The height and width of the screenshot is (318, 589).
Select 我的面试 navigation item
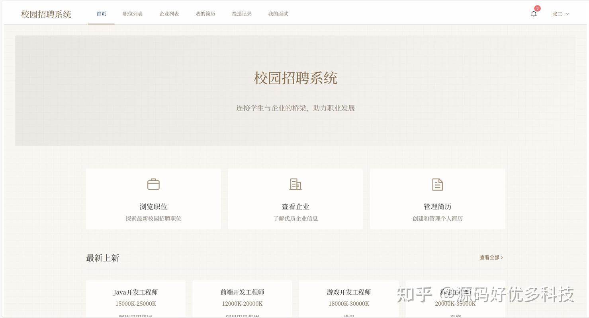(278, 14)
